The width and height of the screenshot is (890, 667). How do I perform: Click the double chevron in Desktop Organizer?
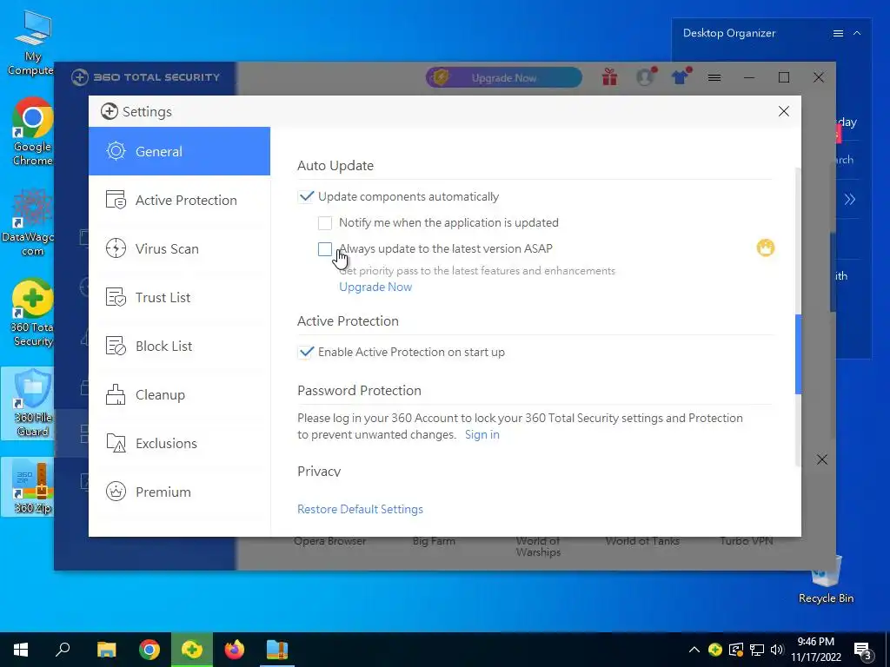tap(849, 199)
